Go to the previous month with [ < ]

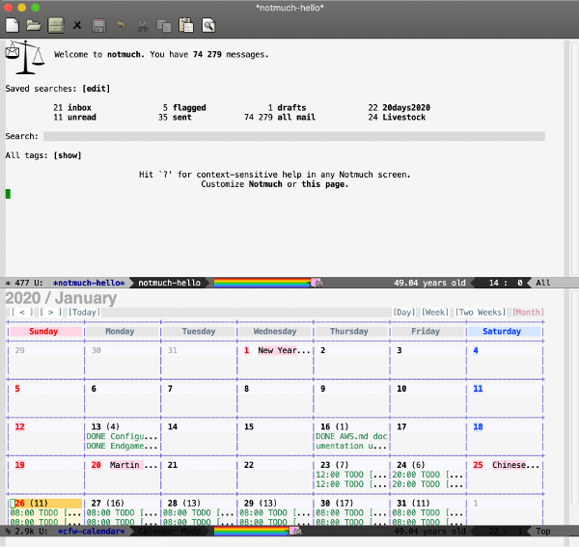pyautogui.click(x=22, y=313)
